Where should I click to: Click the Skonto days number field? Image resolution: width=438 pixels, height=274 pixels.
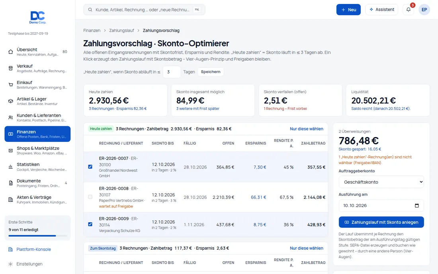(x=172, y=72)
